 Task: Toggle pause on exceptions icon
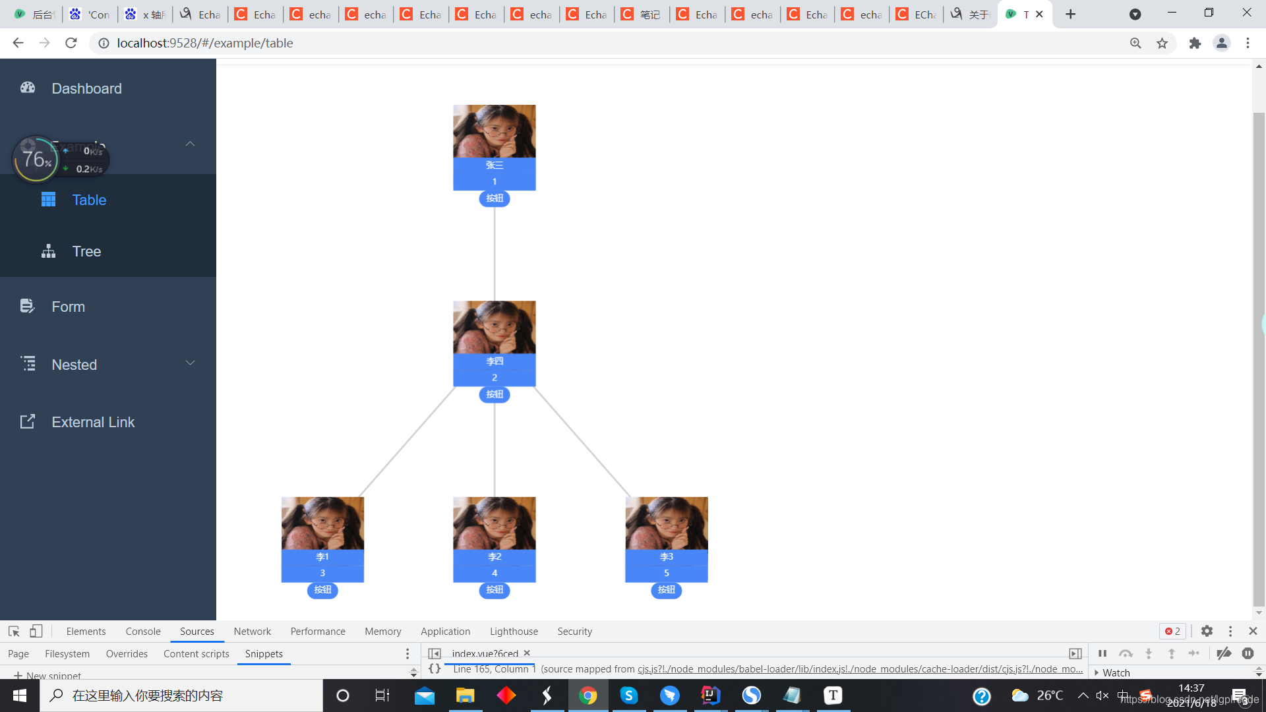point(1248,653)
